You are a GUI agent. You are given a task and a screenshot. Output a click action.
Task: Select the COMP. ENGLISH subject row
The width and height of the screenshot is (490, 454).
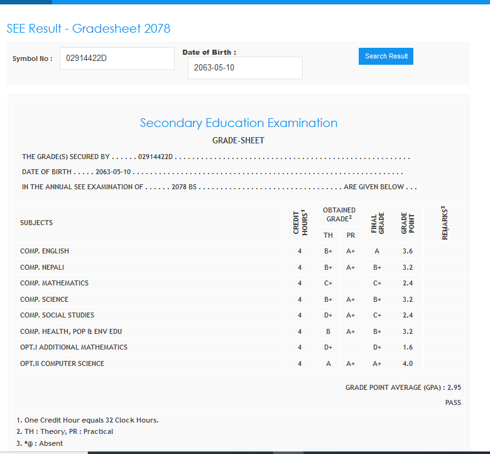click(45, 251)
